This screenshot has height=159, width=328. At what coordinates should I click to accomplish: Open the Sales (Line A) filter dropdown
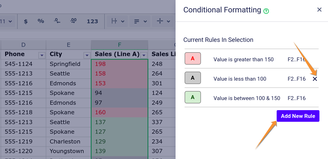tap(144, 55)
